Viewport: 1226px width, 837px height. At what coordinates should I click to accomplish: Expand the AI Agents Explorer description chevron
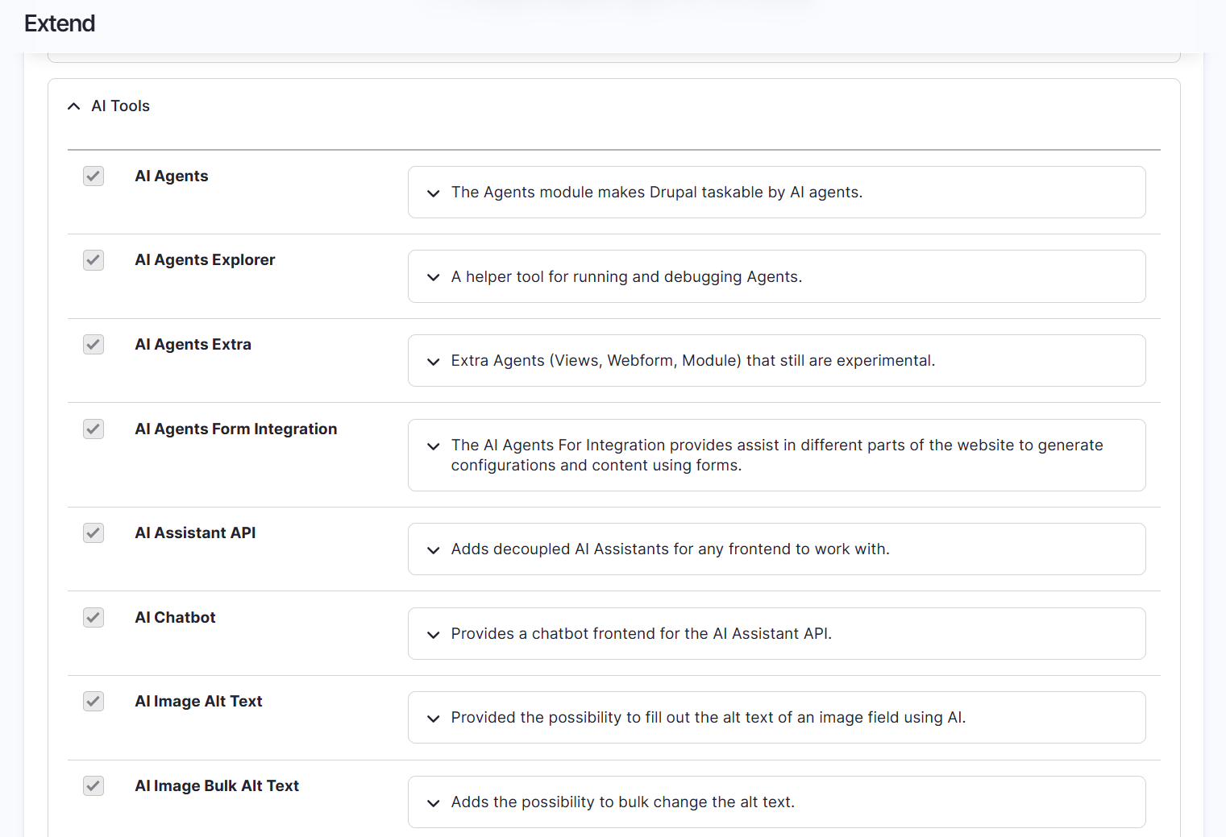pos(434,277)
